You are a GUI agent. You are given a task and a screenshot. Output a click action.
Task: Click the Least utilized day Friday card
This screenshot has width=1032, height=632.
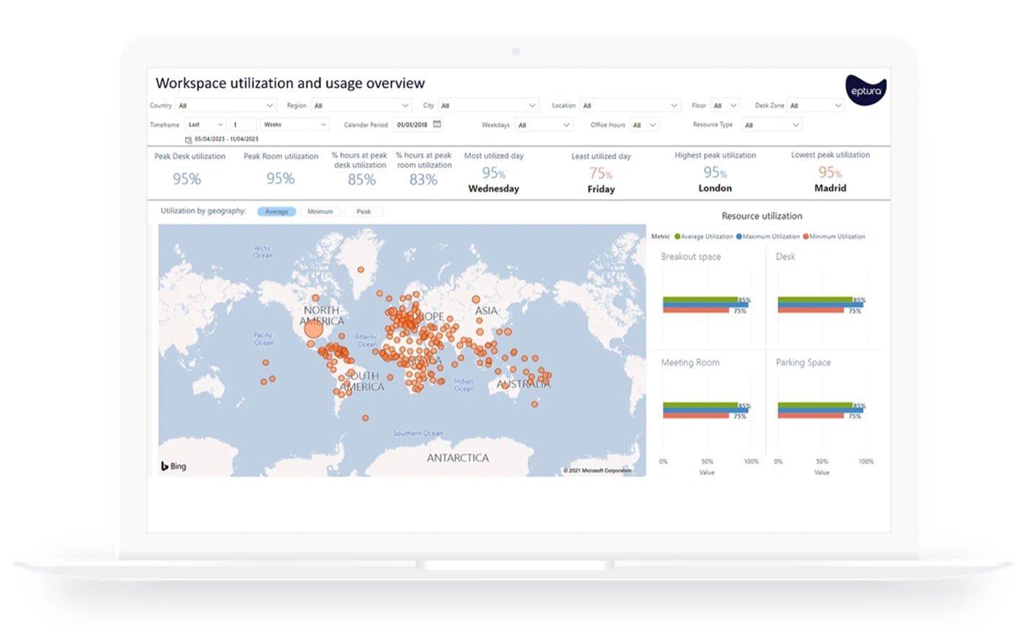click(x=601, y=173)
